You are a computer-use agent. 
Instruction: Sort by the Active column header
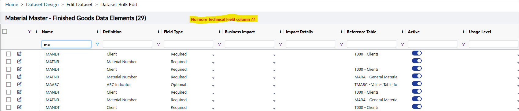tap(414, 32)
